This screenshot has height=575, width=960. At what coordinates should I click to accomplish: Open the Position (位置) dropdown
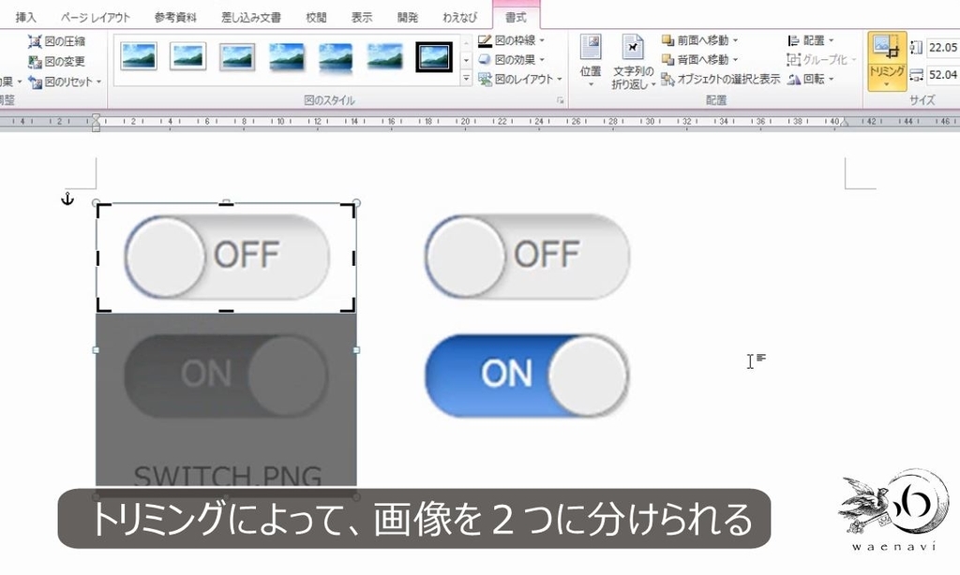coord(591,61)
